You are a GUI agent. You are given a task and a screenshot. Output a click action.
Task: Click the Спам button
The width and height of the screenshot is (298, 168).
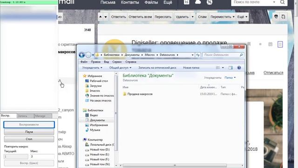202,17
